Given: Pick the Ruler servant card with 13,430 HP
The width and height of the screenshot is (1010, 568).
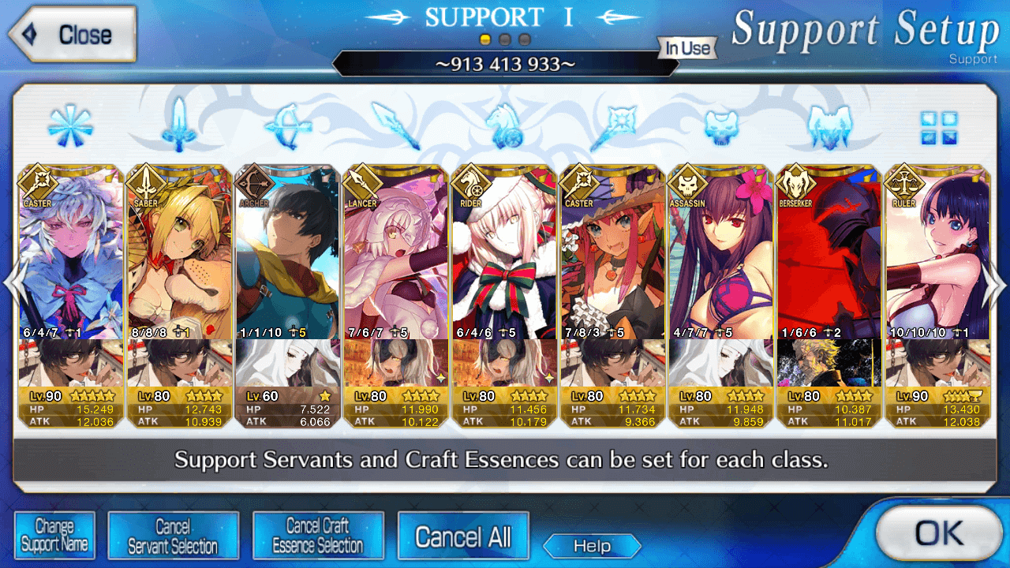Looking at the screenshot, I should [937, 297].
